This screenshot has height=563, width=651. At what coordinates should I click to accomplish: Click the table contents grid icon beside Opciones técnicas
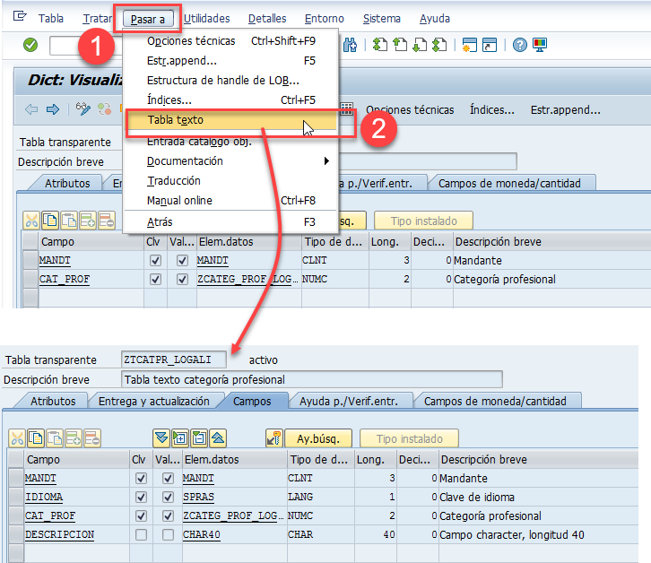(x=347, y=109)
